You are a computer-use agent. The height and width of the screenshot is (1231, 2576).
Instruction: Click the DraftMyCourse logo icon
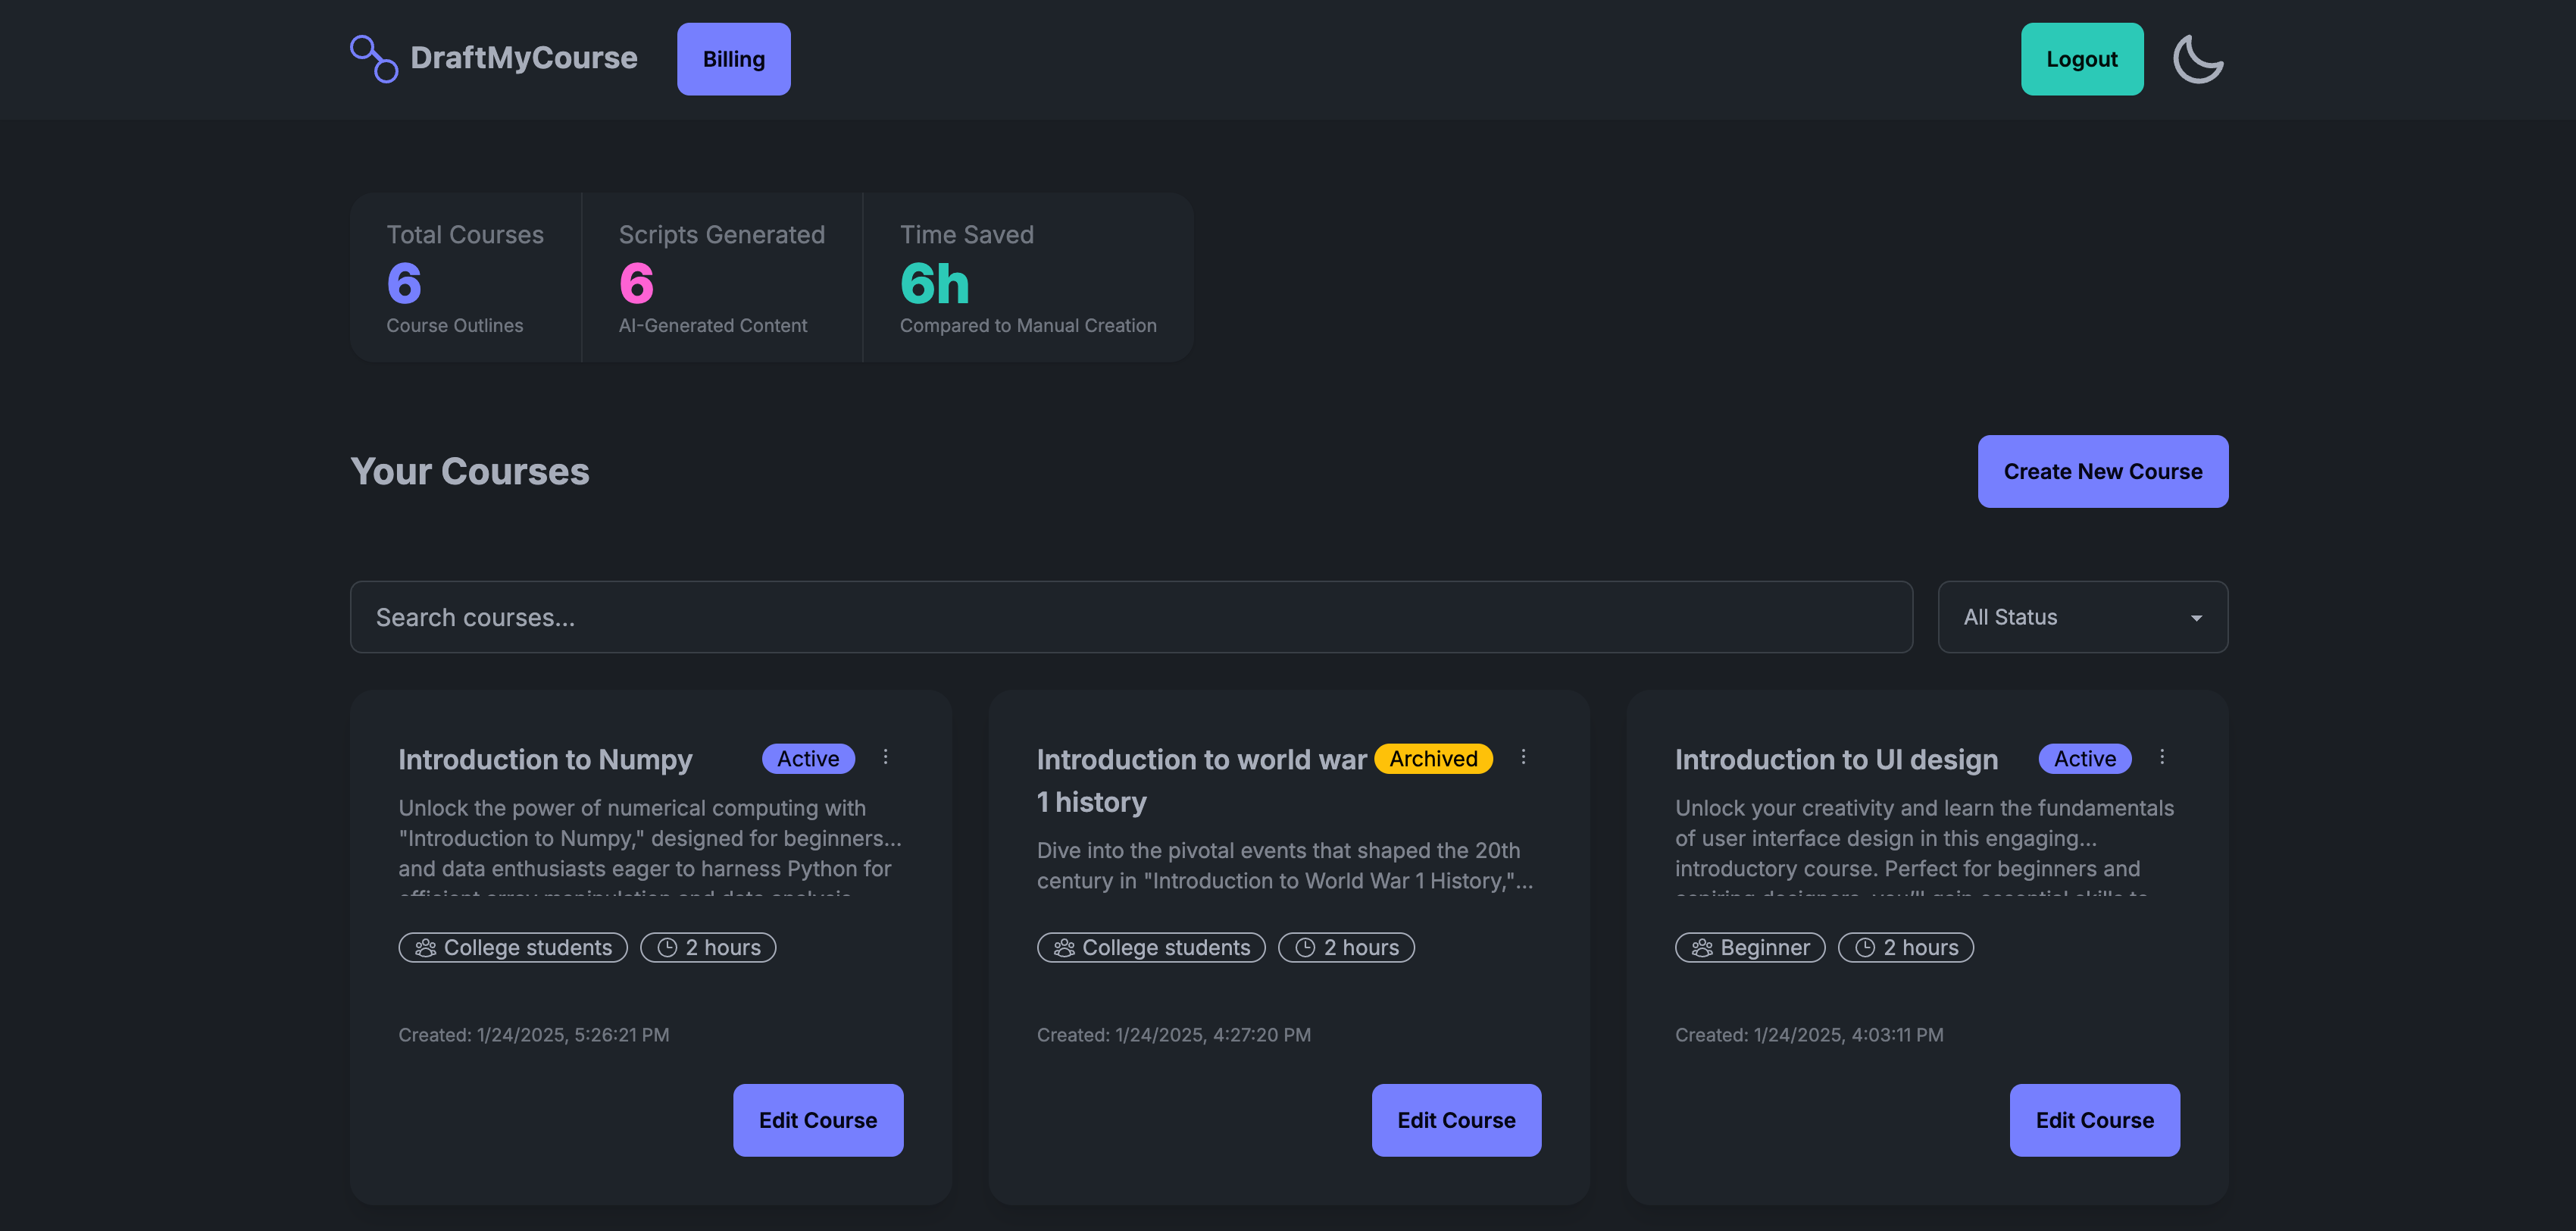pyautogui.click(x=373, y=59)
